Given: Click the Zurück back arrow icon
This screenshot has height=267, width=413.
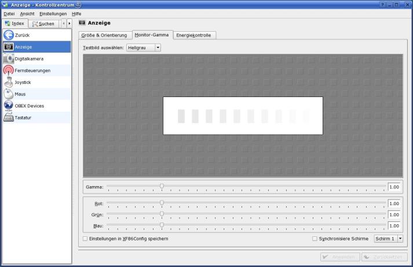Looking at the screenshot, I should [x=9, y=35].
